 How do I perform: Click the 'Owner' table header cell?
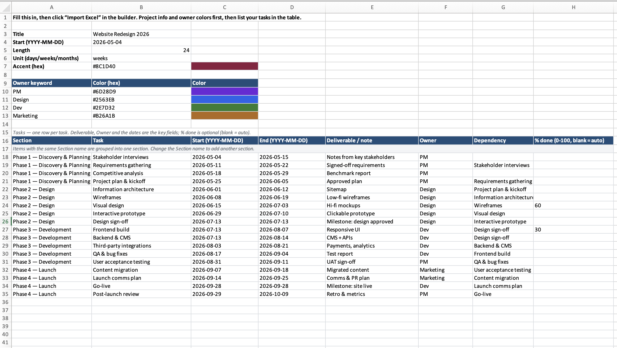click(x=446, y=140)
